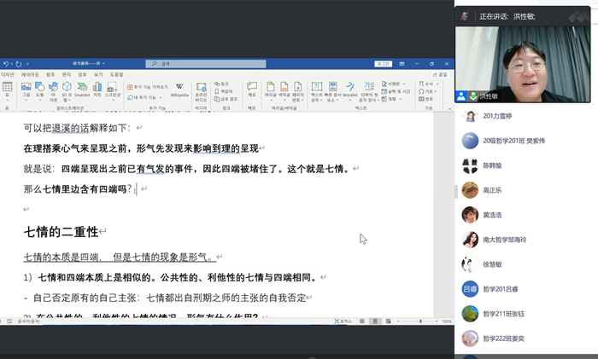Switch to Print Layout view in status bar
Screen dimensions: 598x359
point(375,321)
